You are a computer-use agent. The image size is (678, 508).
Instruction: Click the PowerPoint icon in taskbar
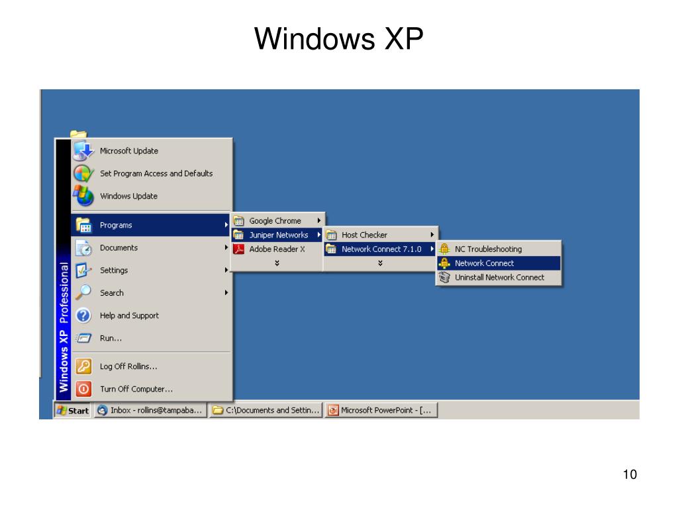(x=333, y=410)
